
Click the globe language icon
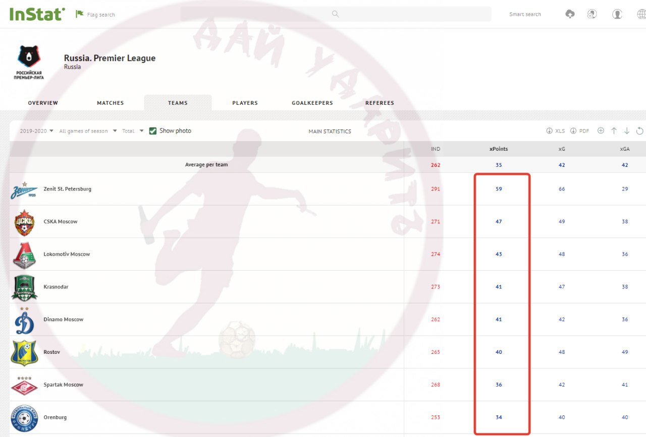click(641, 14)
